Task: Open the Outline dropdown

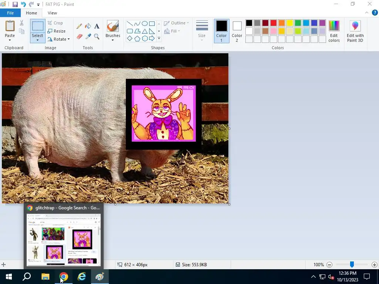Action: (177, 23)
